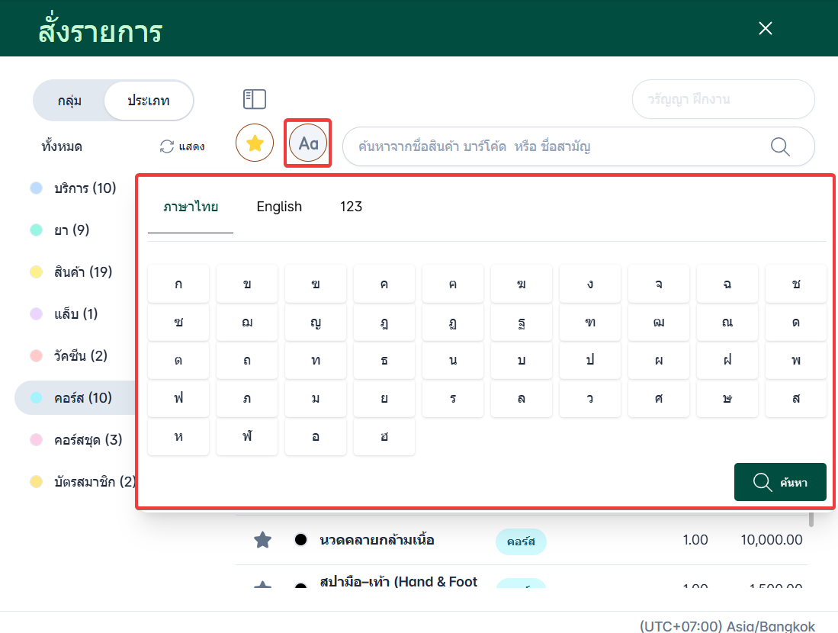Tap the ฟ letter key
838x633 pixels.
(178, 398)
